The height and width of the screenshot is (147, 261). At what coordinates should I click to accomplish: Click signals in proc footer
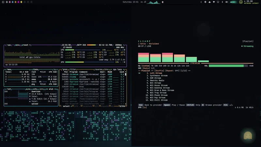coord(105,106)
